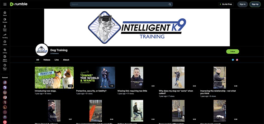Play the 0:27 video thumbnail

coord(54,111)
